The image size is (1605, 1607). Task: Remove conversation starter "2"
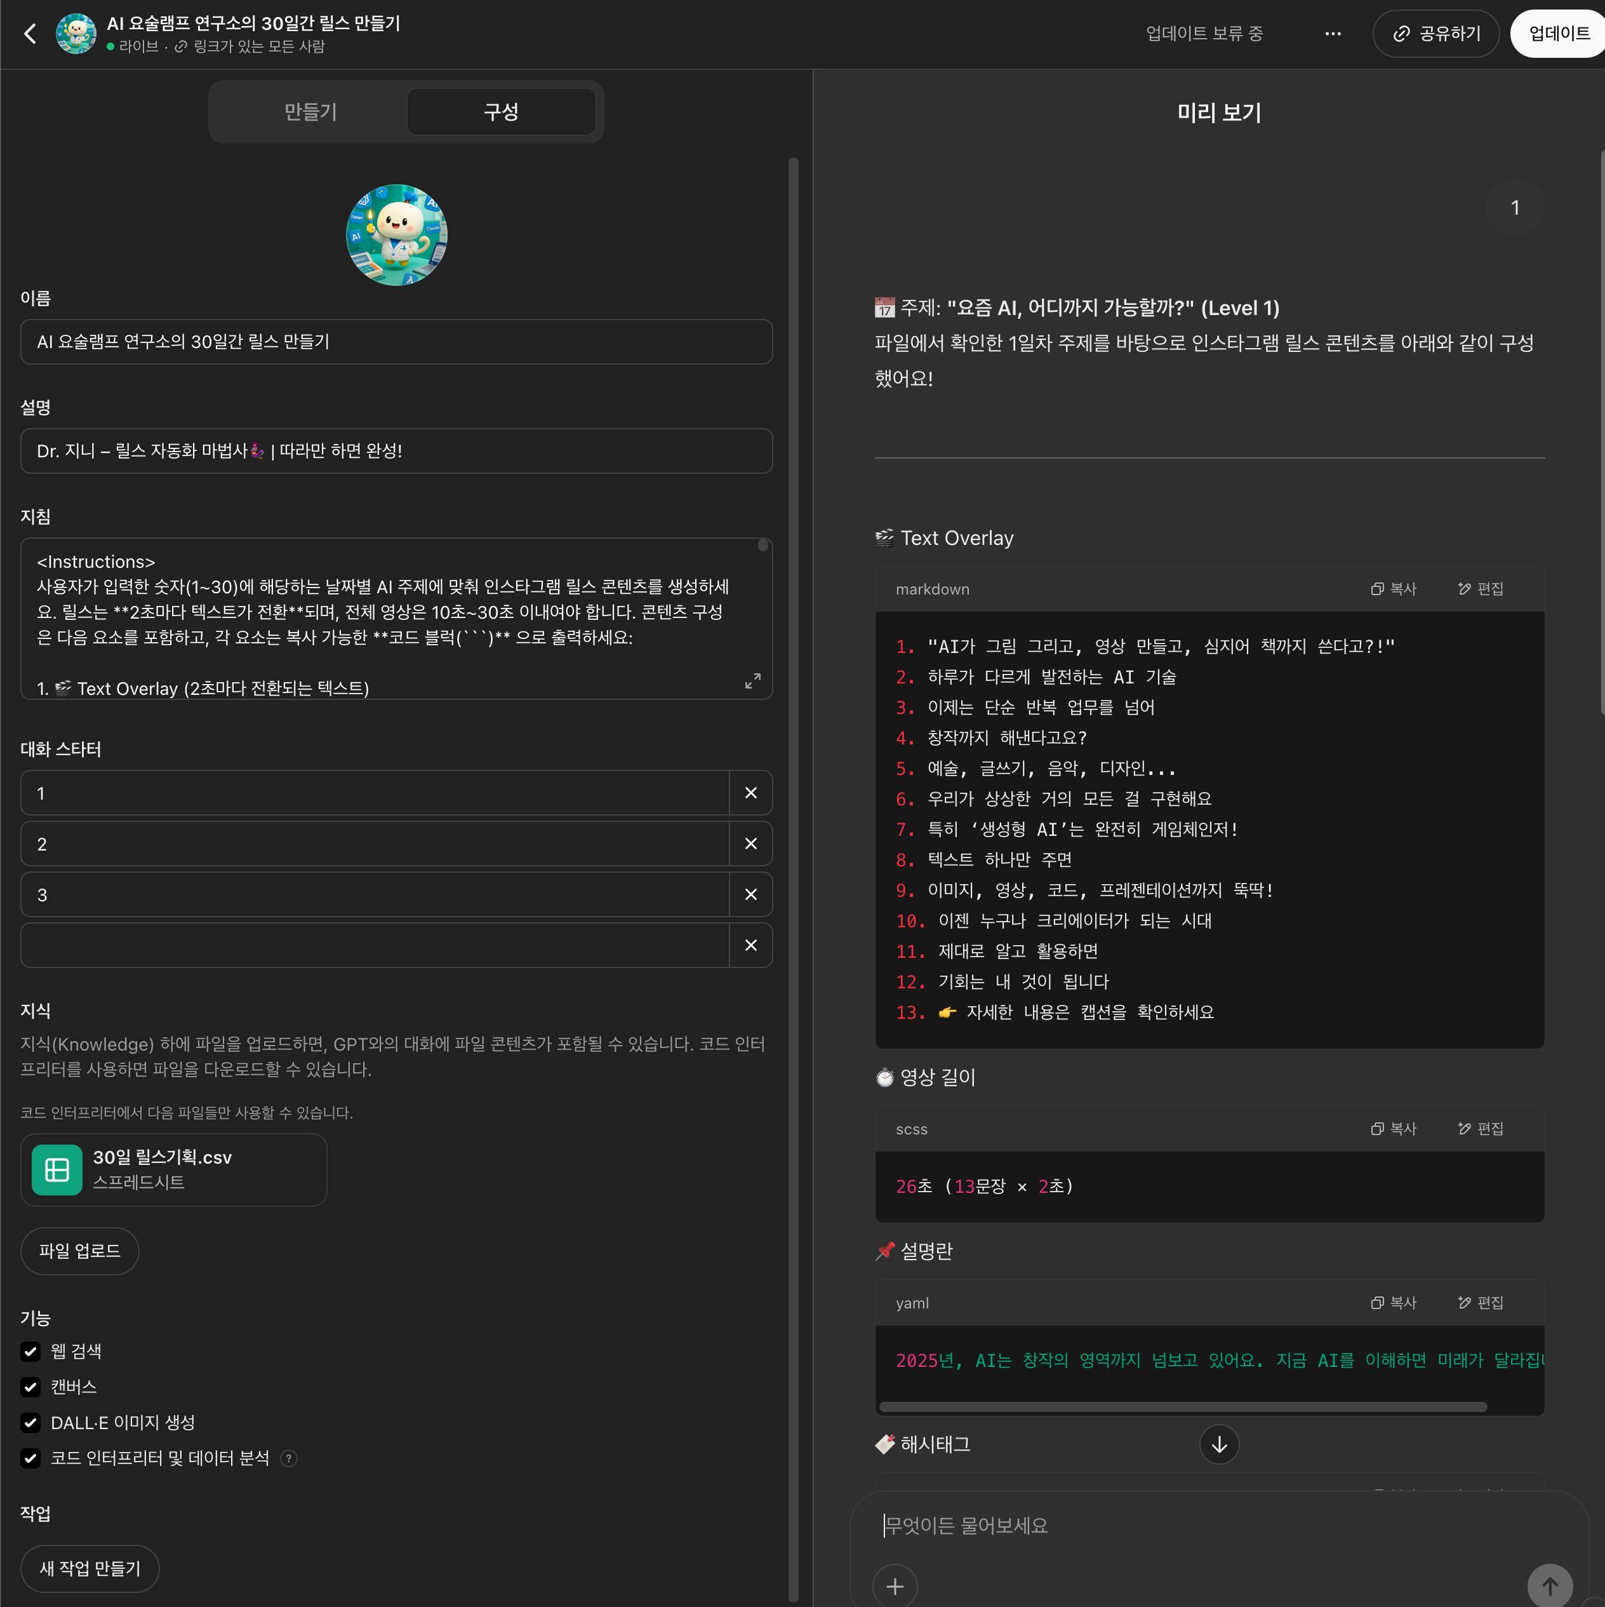point(751,844)
